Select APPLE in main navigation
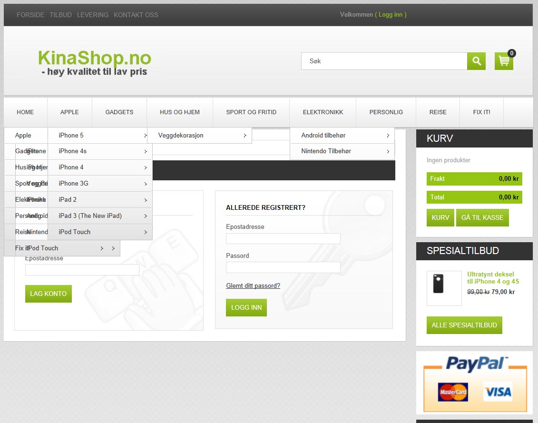The width and height of the screenshot is (538, 423). pyautogui.click(x=69, y=112)
